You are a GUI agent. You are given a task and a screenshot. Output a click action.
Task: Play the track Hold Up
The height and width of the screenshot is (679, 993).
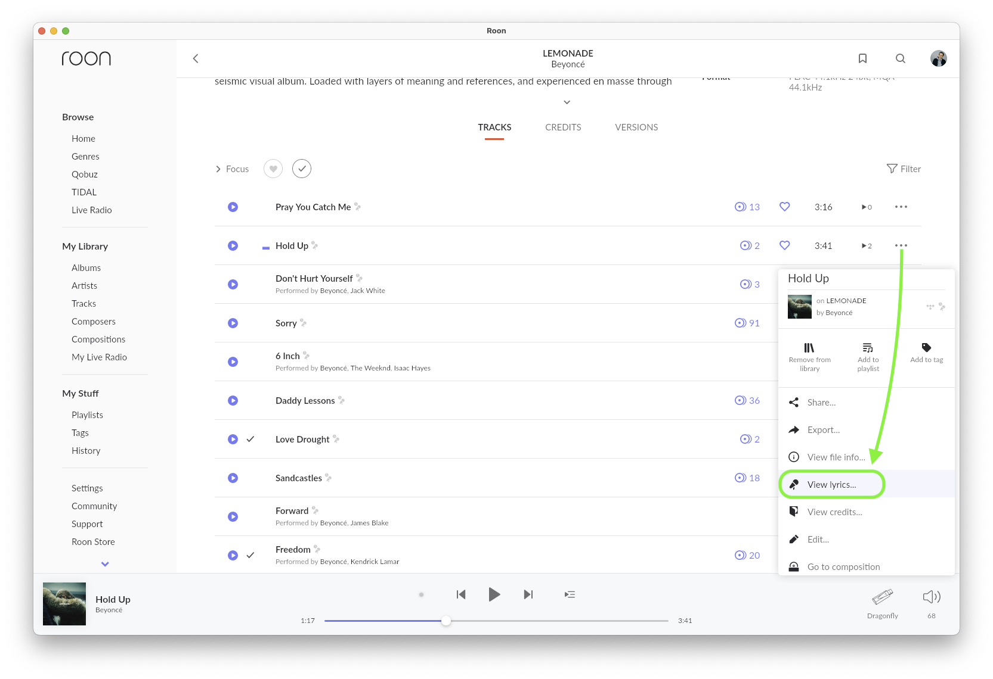233,245
